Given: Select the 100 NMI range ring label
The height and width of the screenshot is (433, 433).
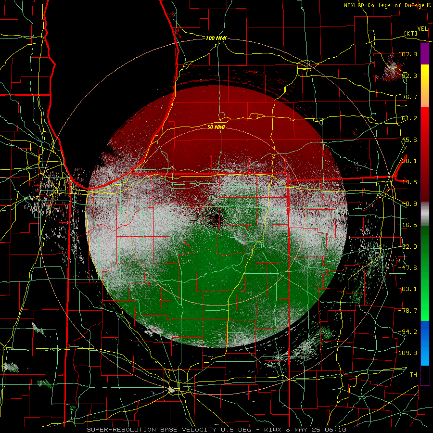Looking at the screenshot, I should coord(216,38).
